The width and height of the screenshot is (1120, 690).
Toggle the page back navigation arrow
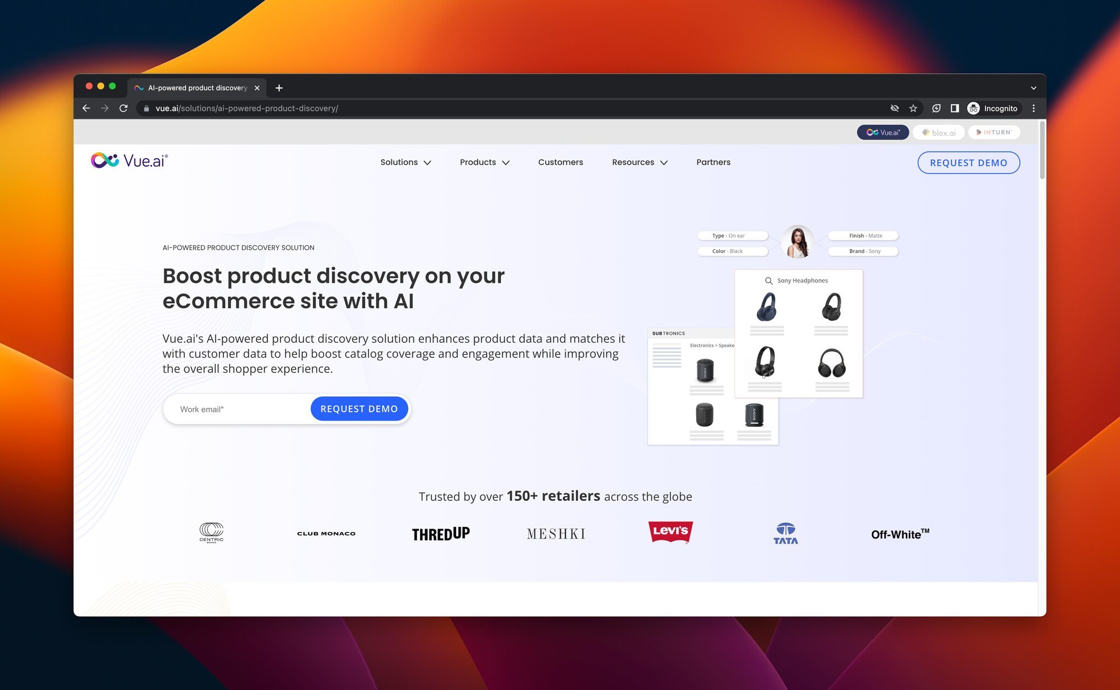click(86, 108)
